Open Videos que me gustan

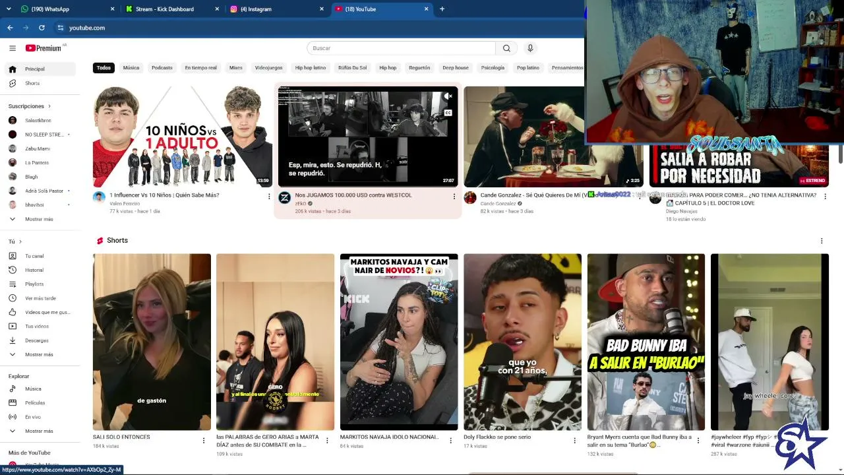coord(40,312)
